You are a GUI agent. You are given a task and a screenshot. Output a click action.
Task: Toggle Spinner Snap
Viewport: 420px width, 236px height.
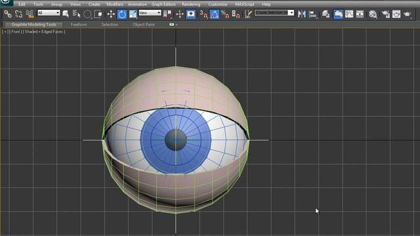tap(236, 14)
